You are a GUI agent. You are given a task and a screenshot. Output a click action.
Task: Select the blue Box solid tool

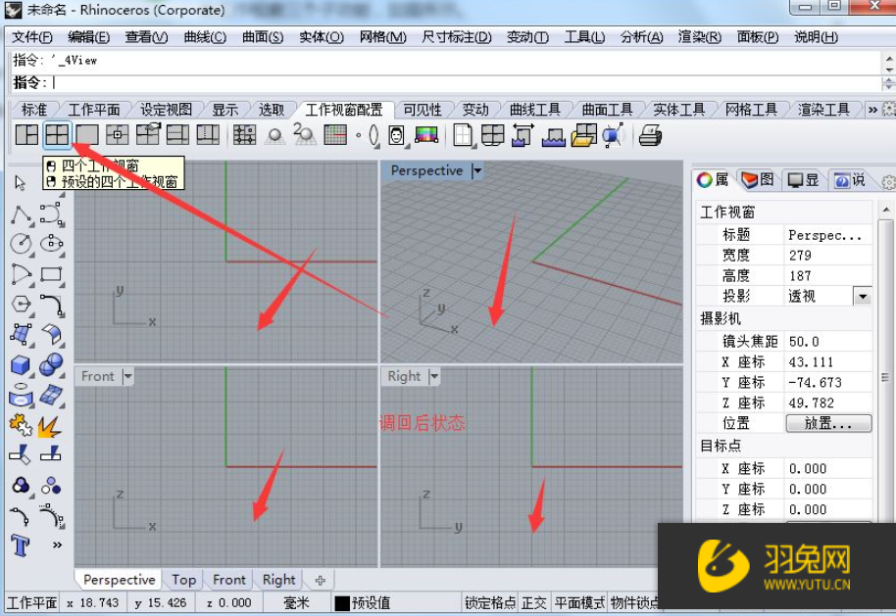pyautogui.click(x=21, y=365)
